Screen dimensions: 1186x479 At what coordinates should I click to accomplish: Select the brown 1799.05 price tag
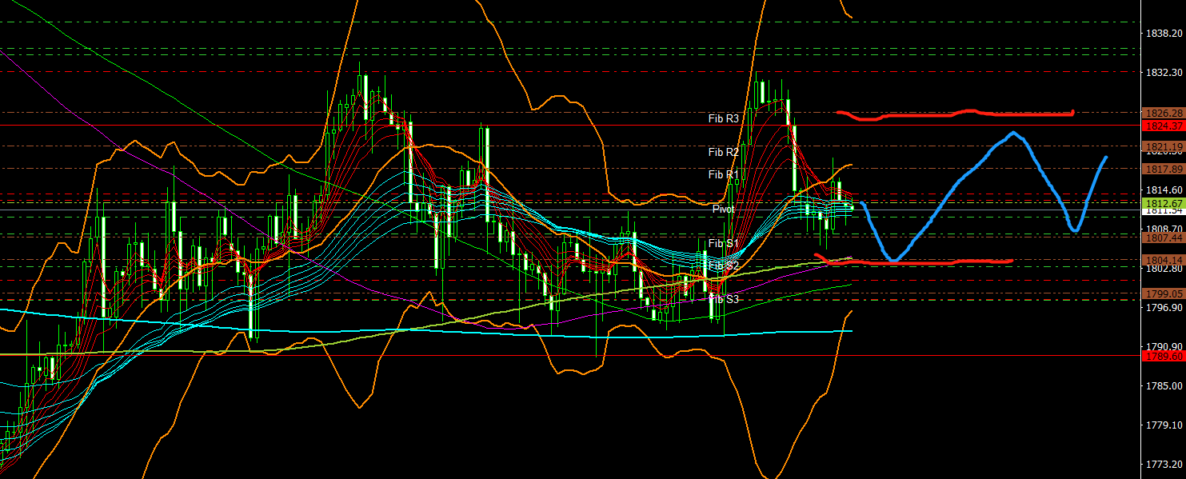[1164, 294]
